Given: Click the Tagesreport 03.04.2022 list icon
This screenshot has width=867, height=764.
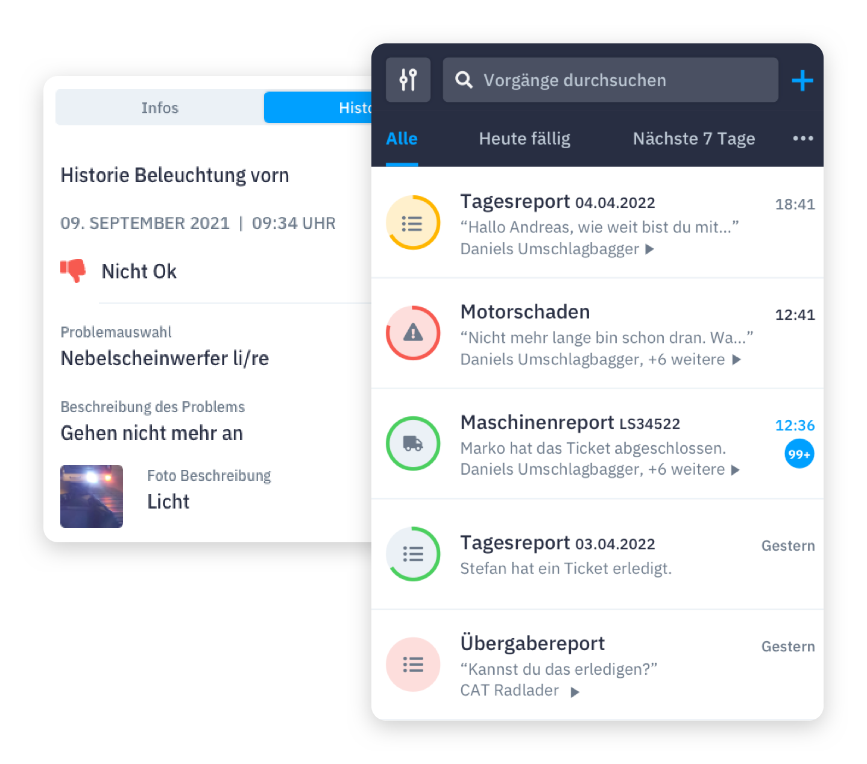Looking at the screenshot, I should (x=413, y=554).
